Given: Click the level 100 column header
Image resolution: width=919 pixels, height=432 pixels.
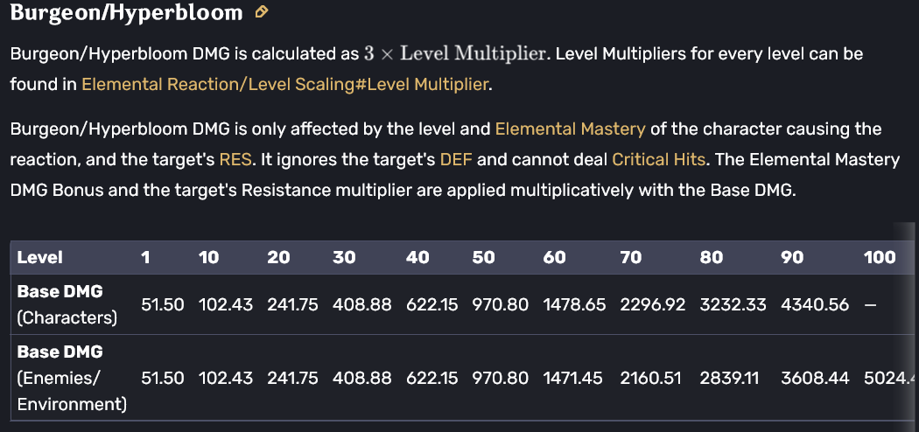Looking at the screenshot, I should click(879, 257).
